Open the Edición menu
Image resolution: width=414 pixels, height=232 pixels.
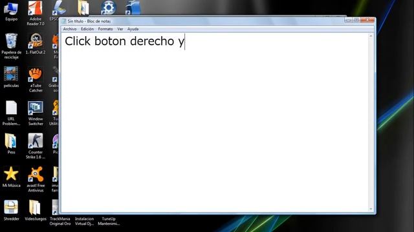click(x=87, y=29)
